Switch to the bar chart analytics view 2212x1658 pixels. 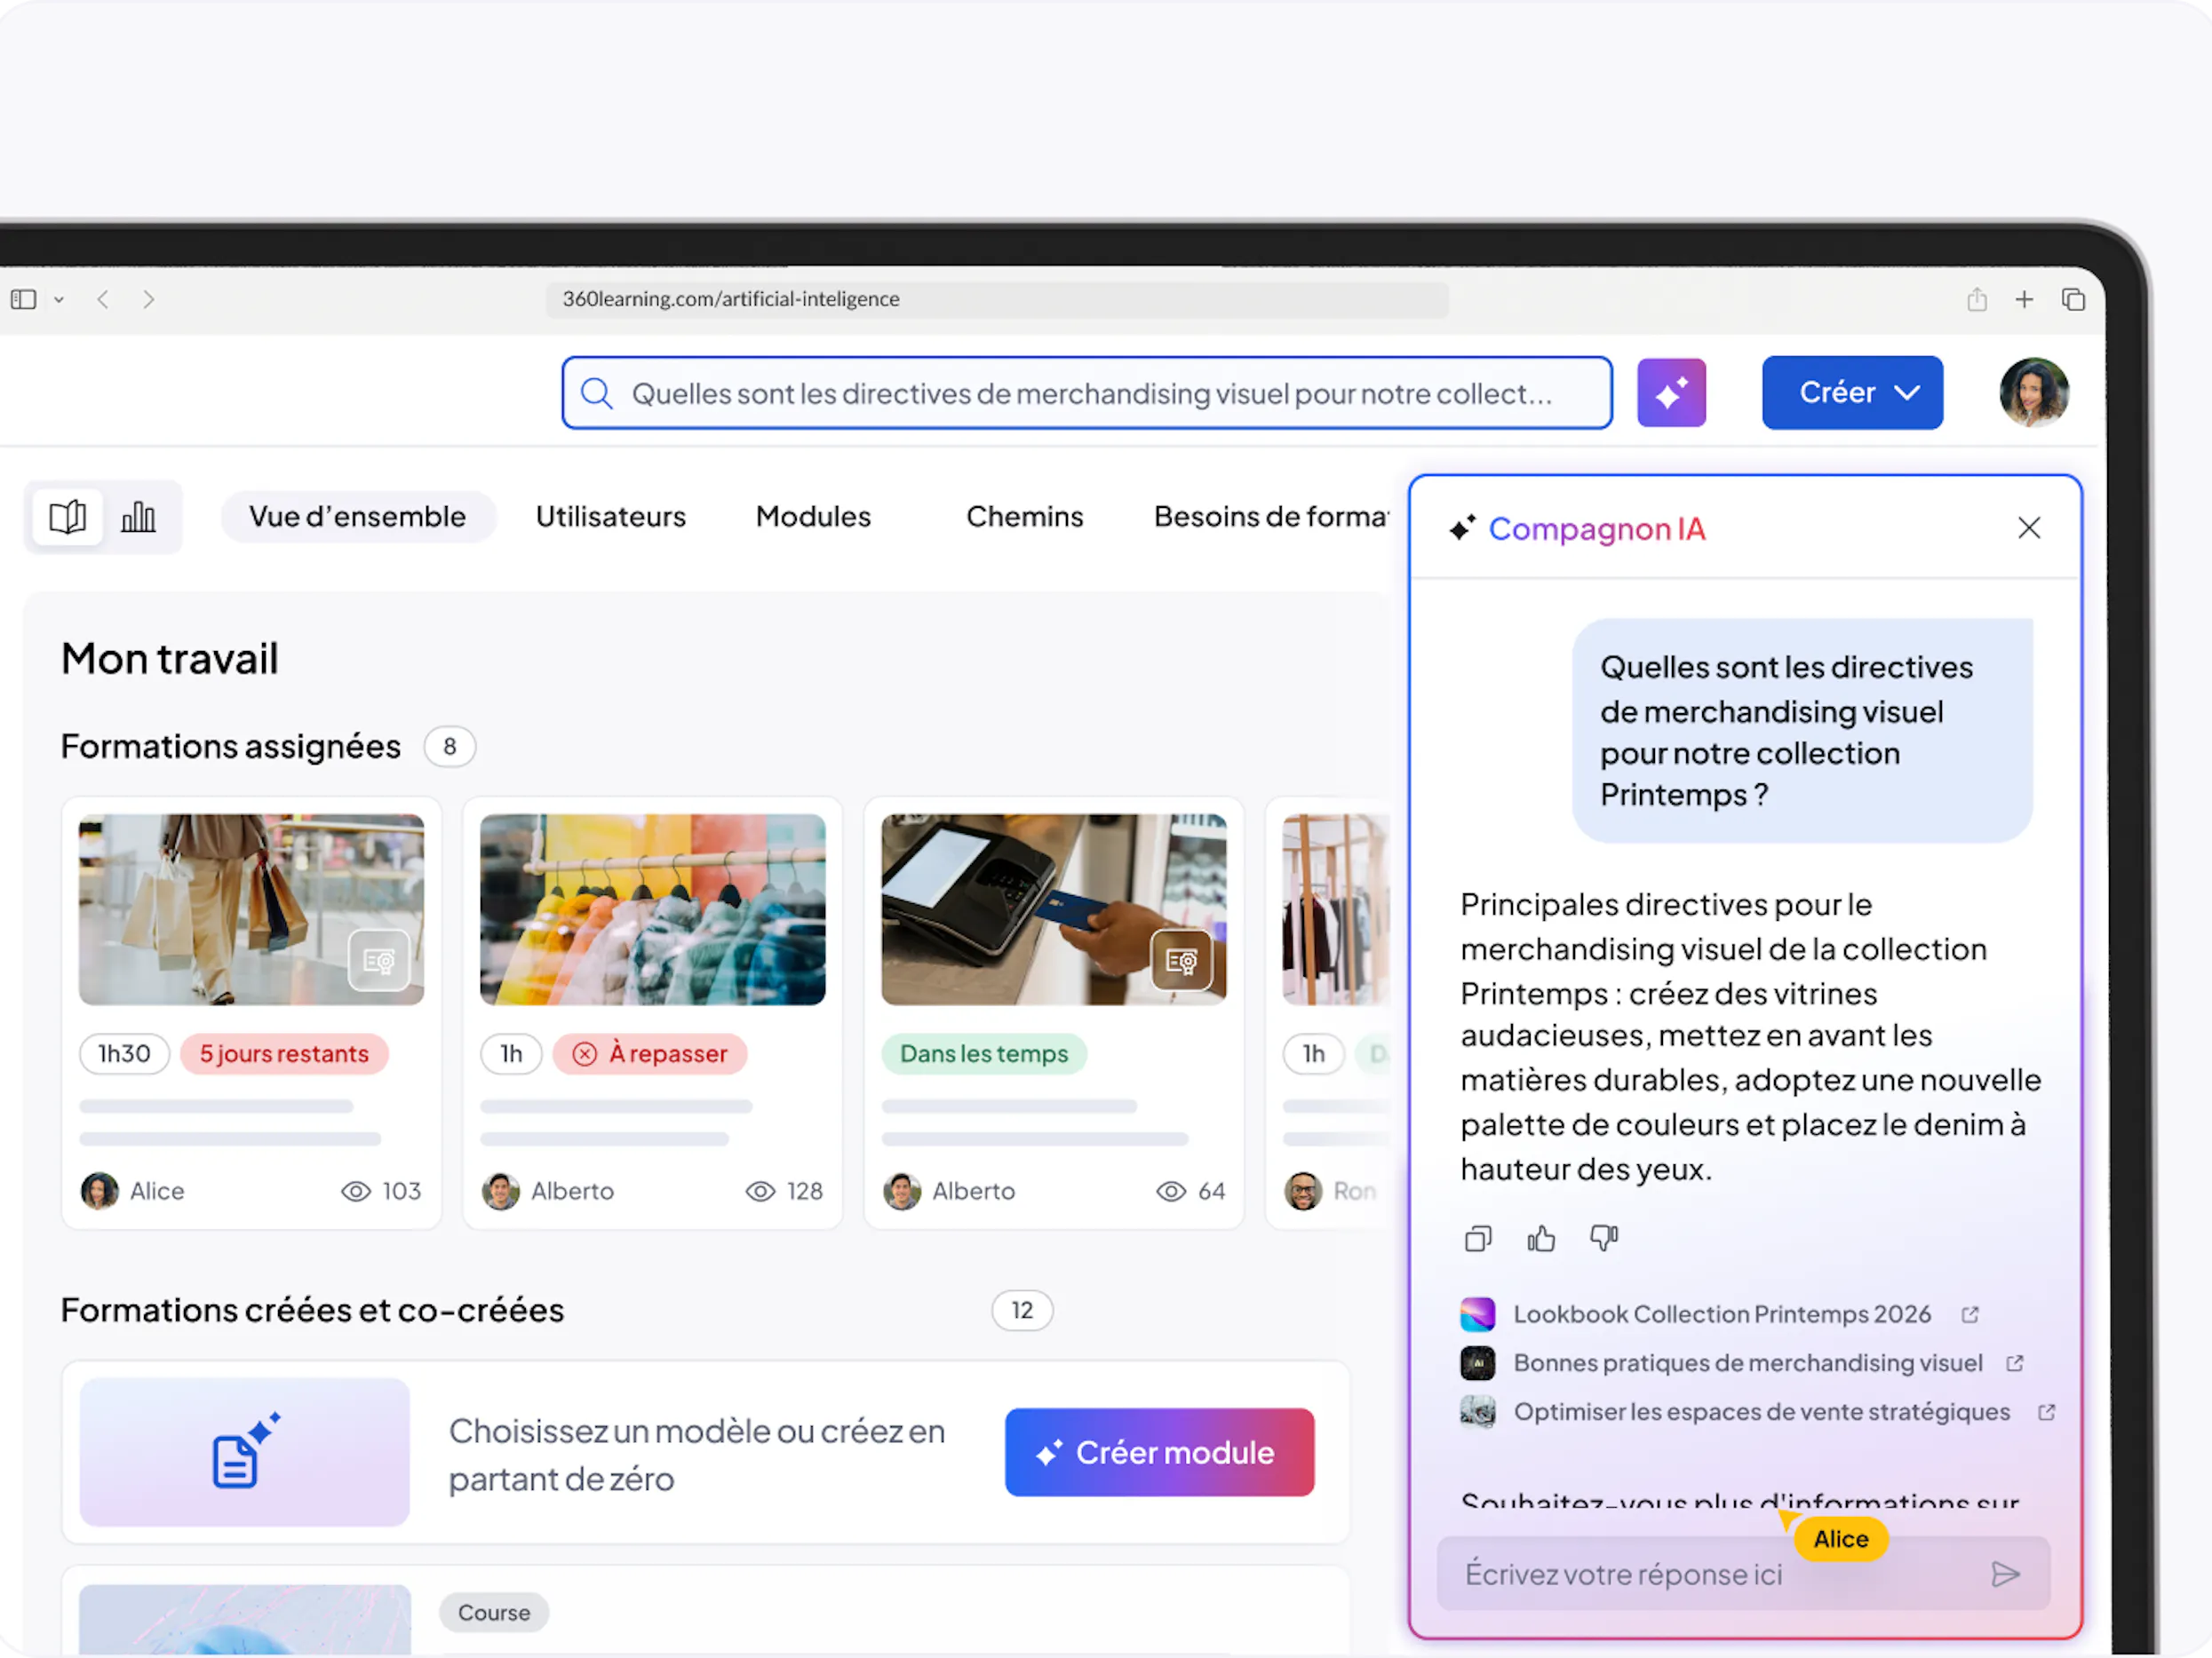pyautogui.click(x=138, y=517)
